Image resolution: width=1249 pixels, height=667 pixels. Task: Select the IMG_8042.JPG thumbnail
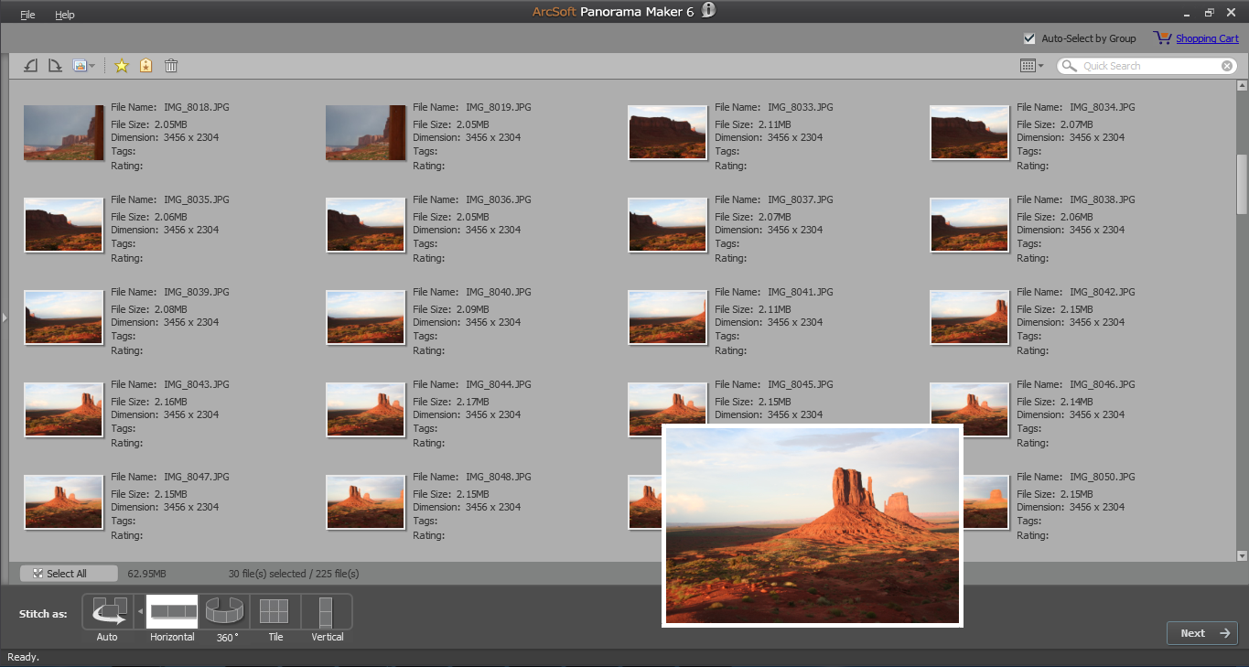pyautogui.click(x=970, y=317)
